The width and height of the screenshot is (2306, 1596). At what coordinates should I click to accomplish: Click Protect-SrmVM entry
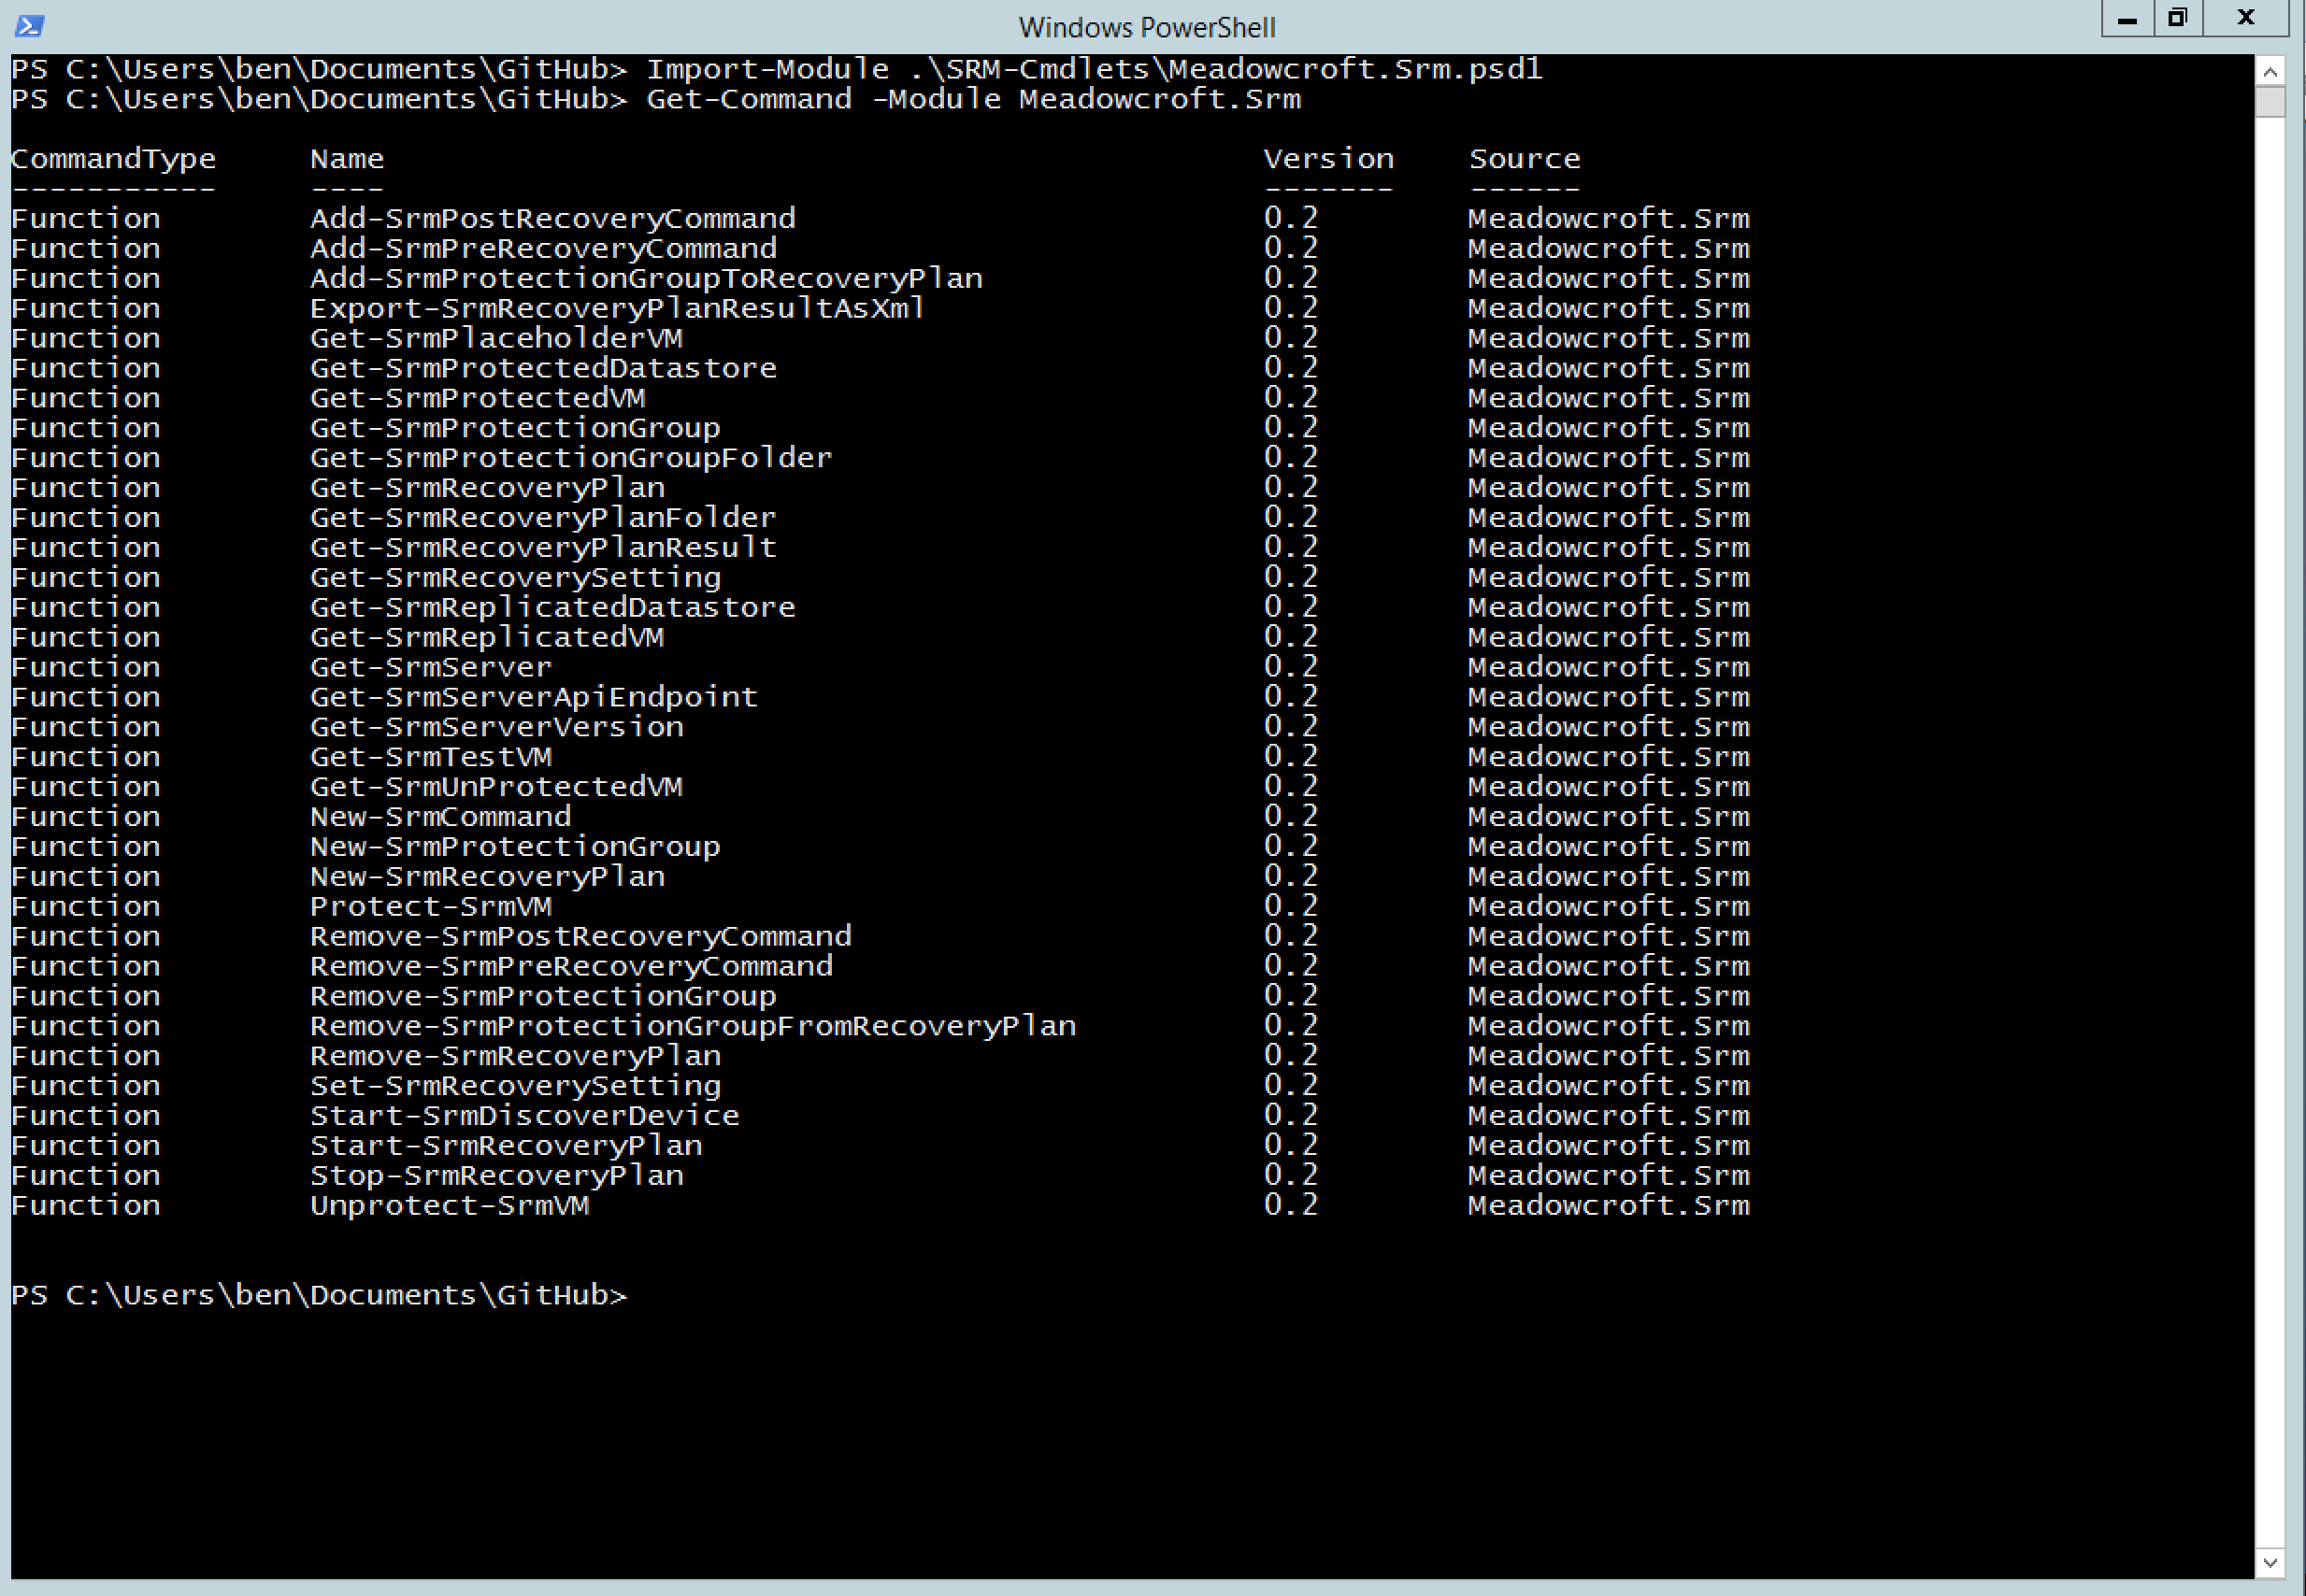(431, 907)
